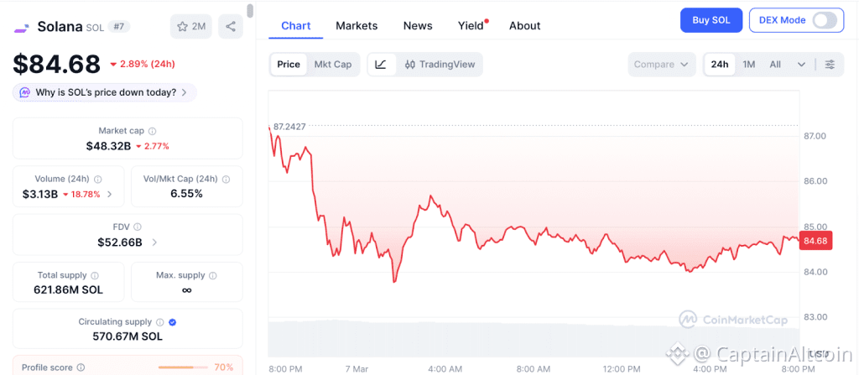Click the line chart type icon
The image size is (859, 375).
point(381,65)
